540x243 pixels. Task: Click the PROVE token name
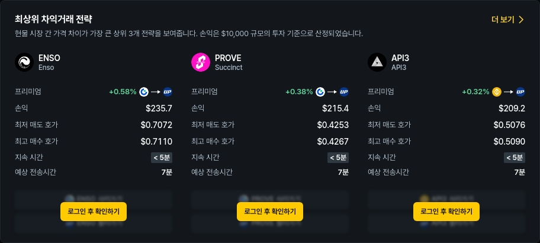pos(228,58)
